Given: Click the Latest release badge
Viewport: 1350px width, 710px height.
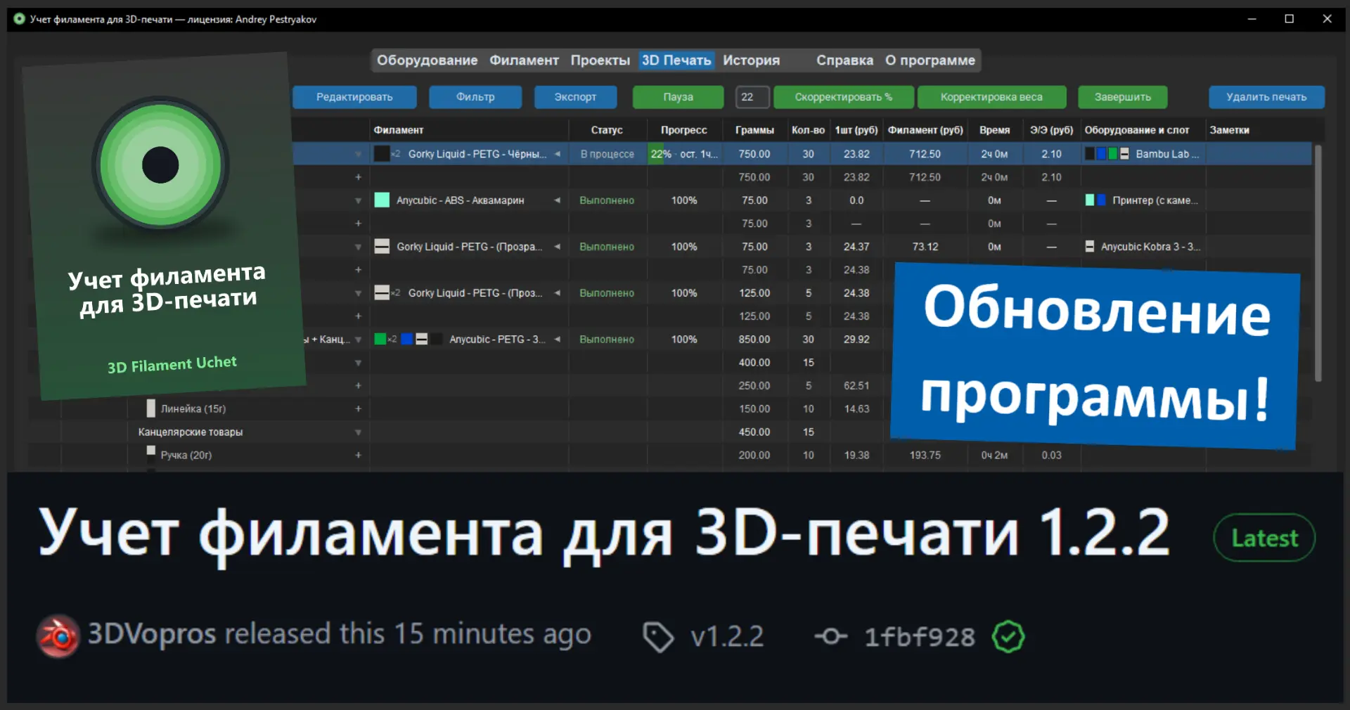Looking at the screenshot, I should click(1264, 538).
